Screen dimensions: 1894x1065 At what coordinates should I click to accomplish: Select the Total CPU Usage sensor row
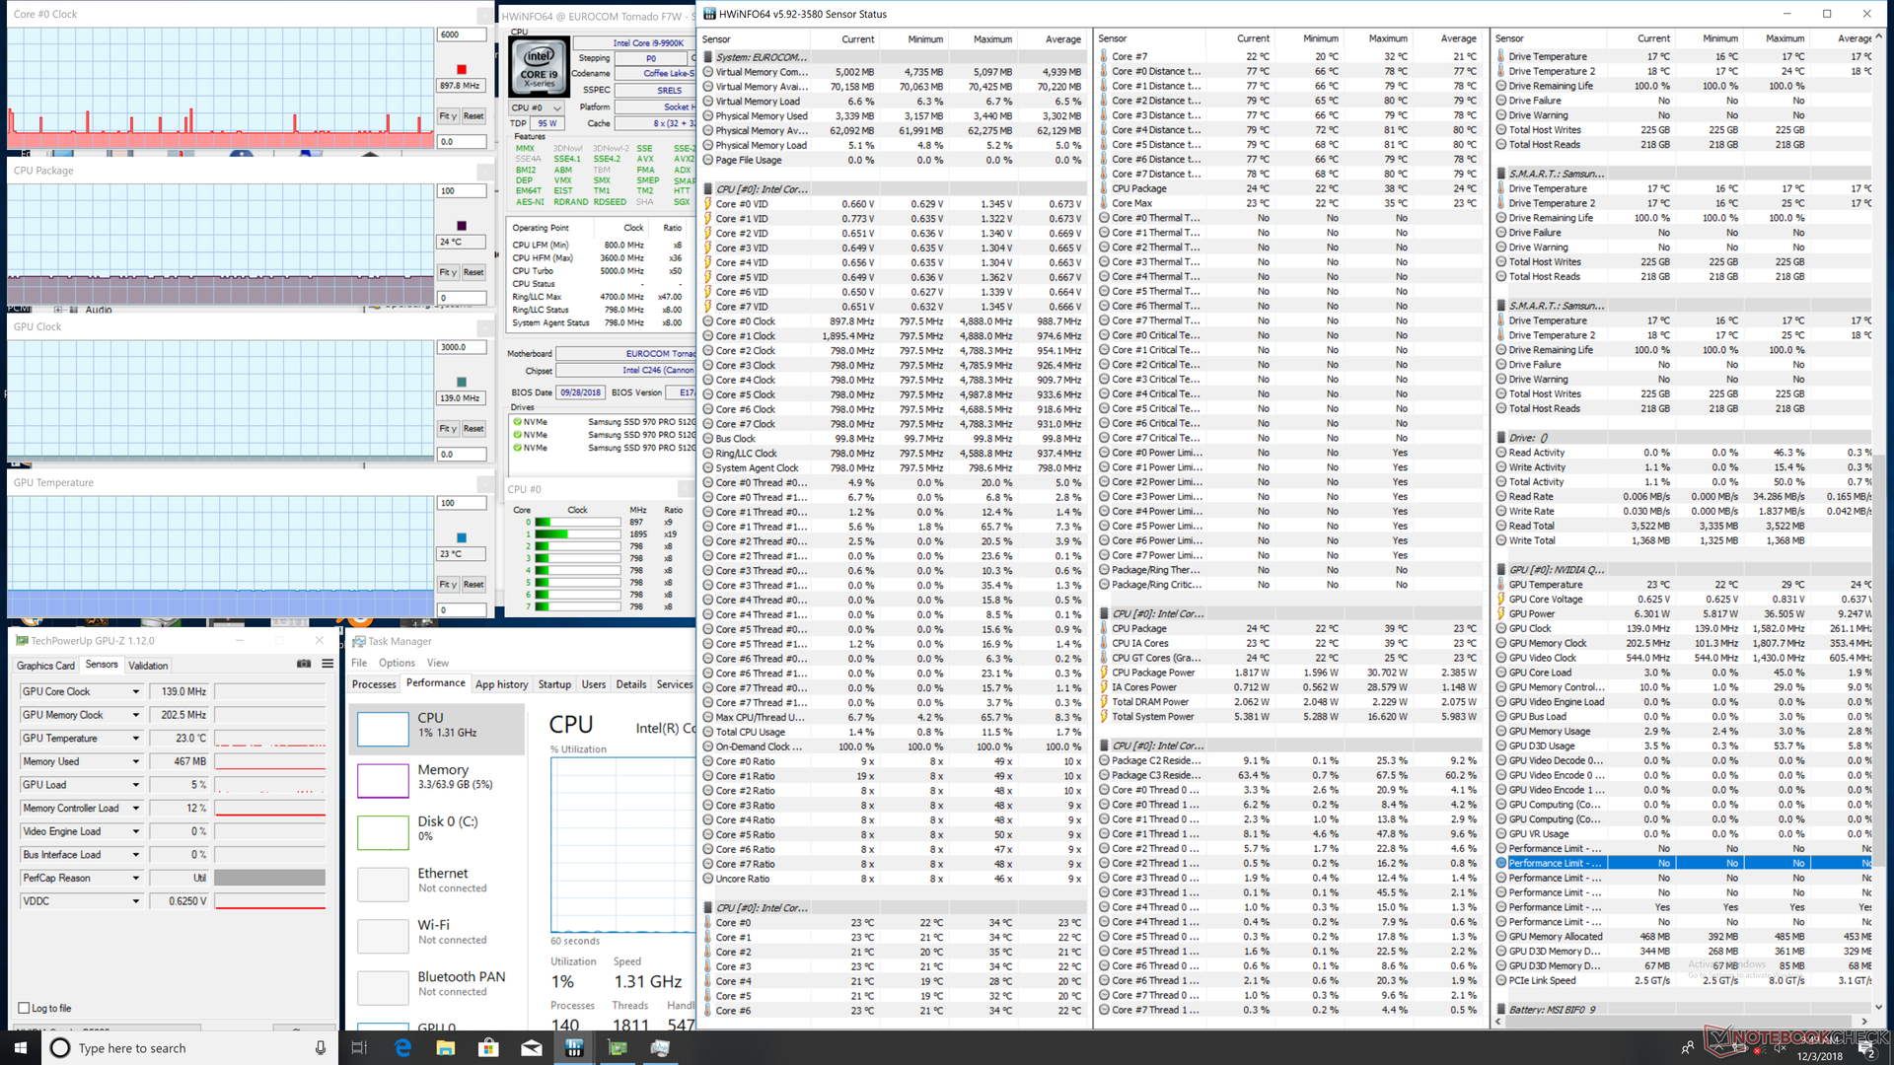tap(893, 732)
